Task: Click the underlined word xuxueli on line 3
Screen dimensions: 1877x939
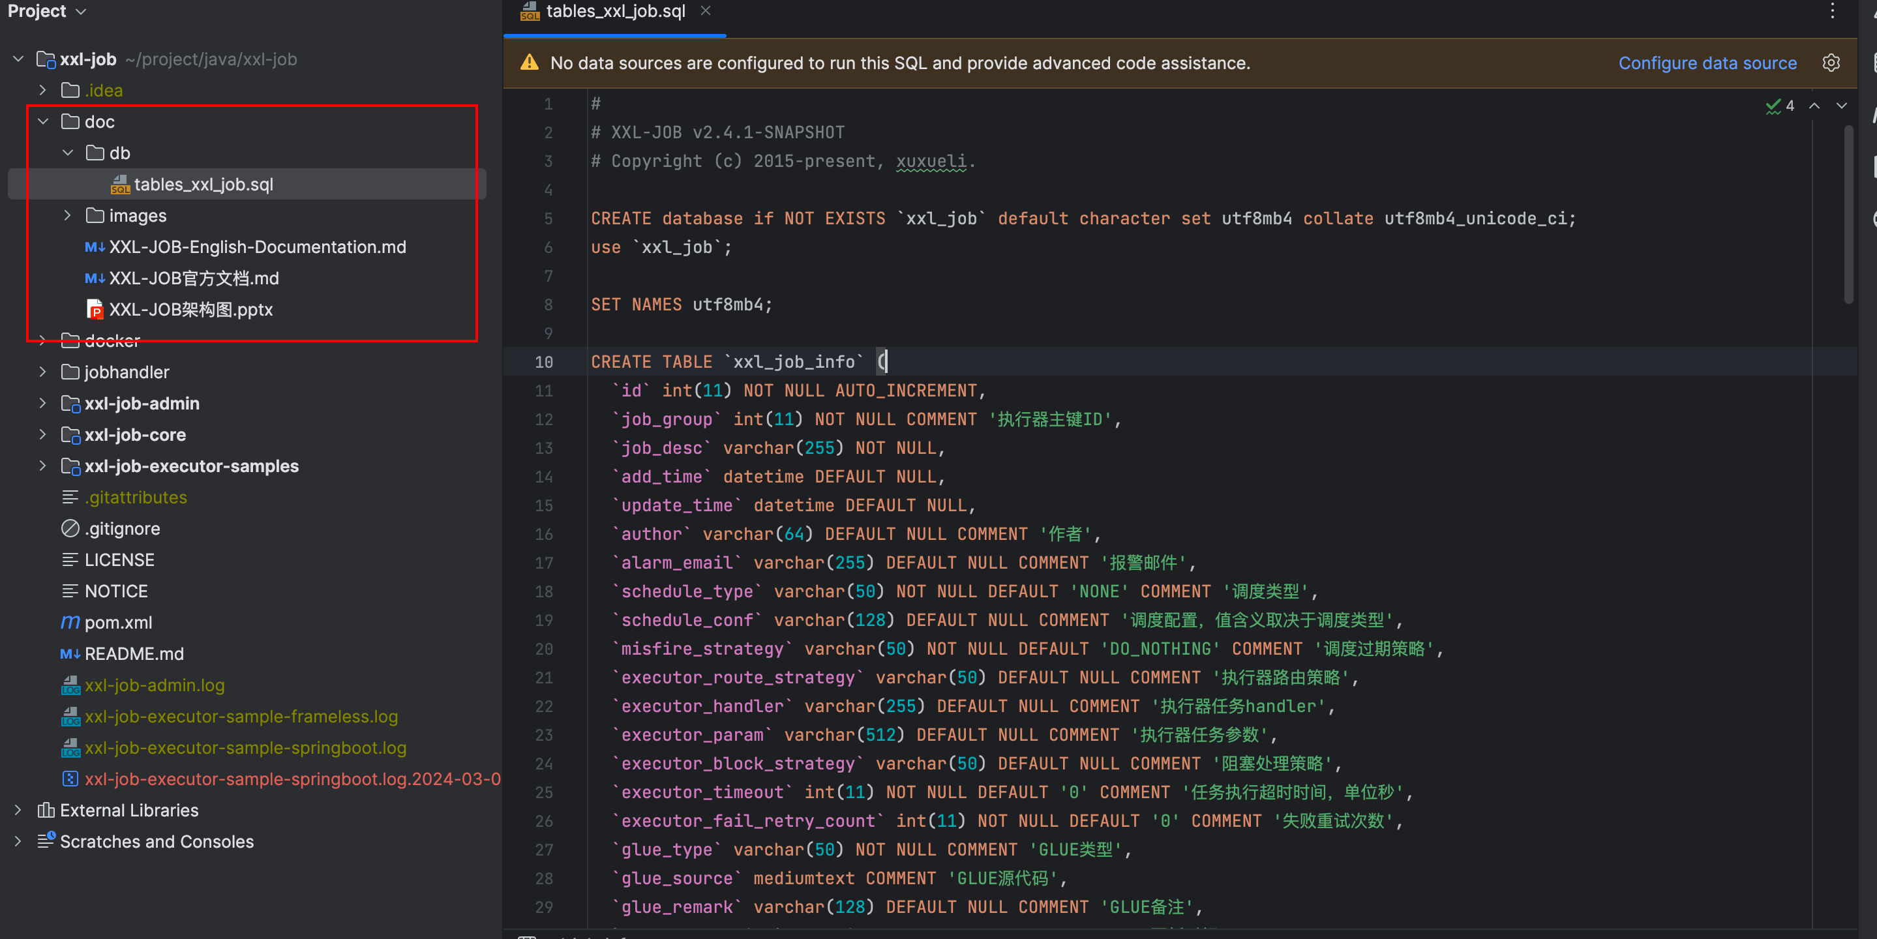Action: pos(931,161)
